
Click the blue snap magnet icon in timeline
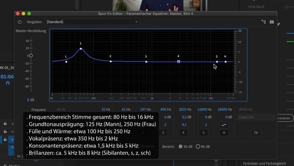[x=8, y=83]
